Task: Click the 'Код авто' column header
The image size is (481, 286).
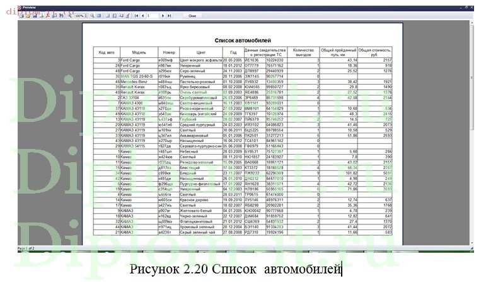Action: 107,52
